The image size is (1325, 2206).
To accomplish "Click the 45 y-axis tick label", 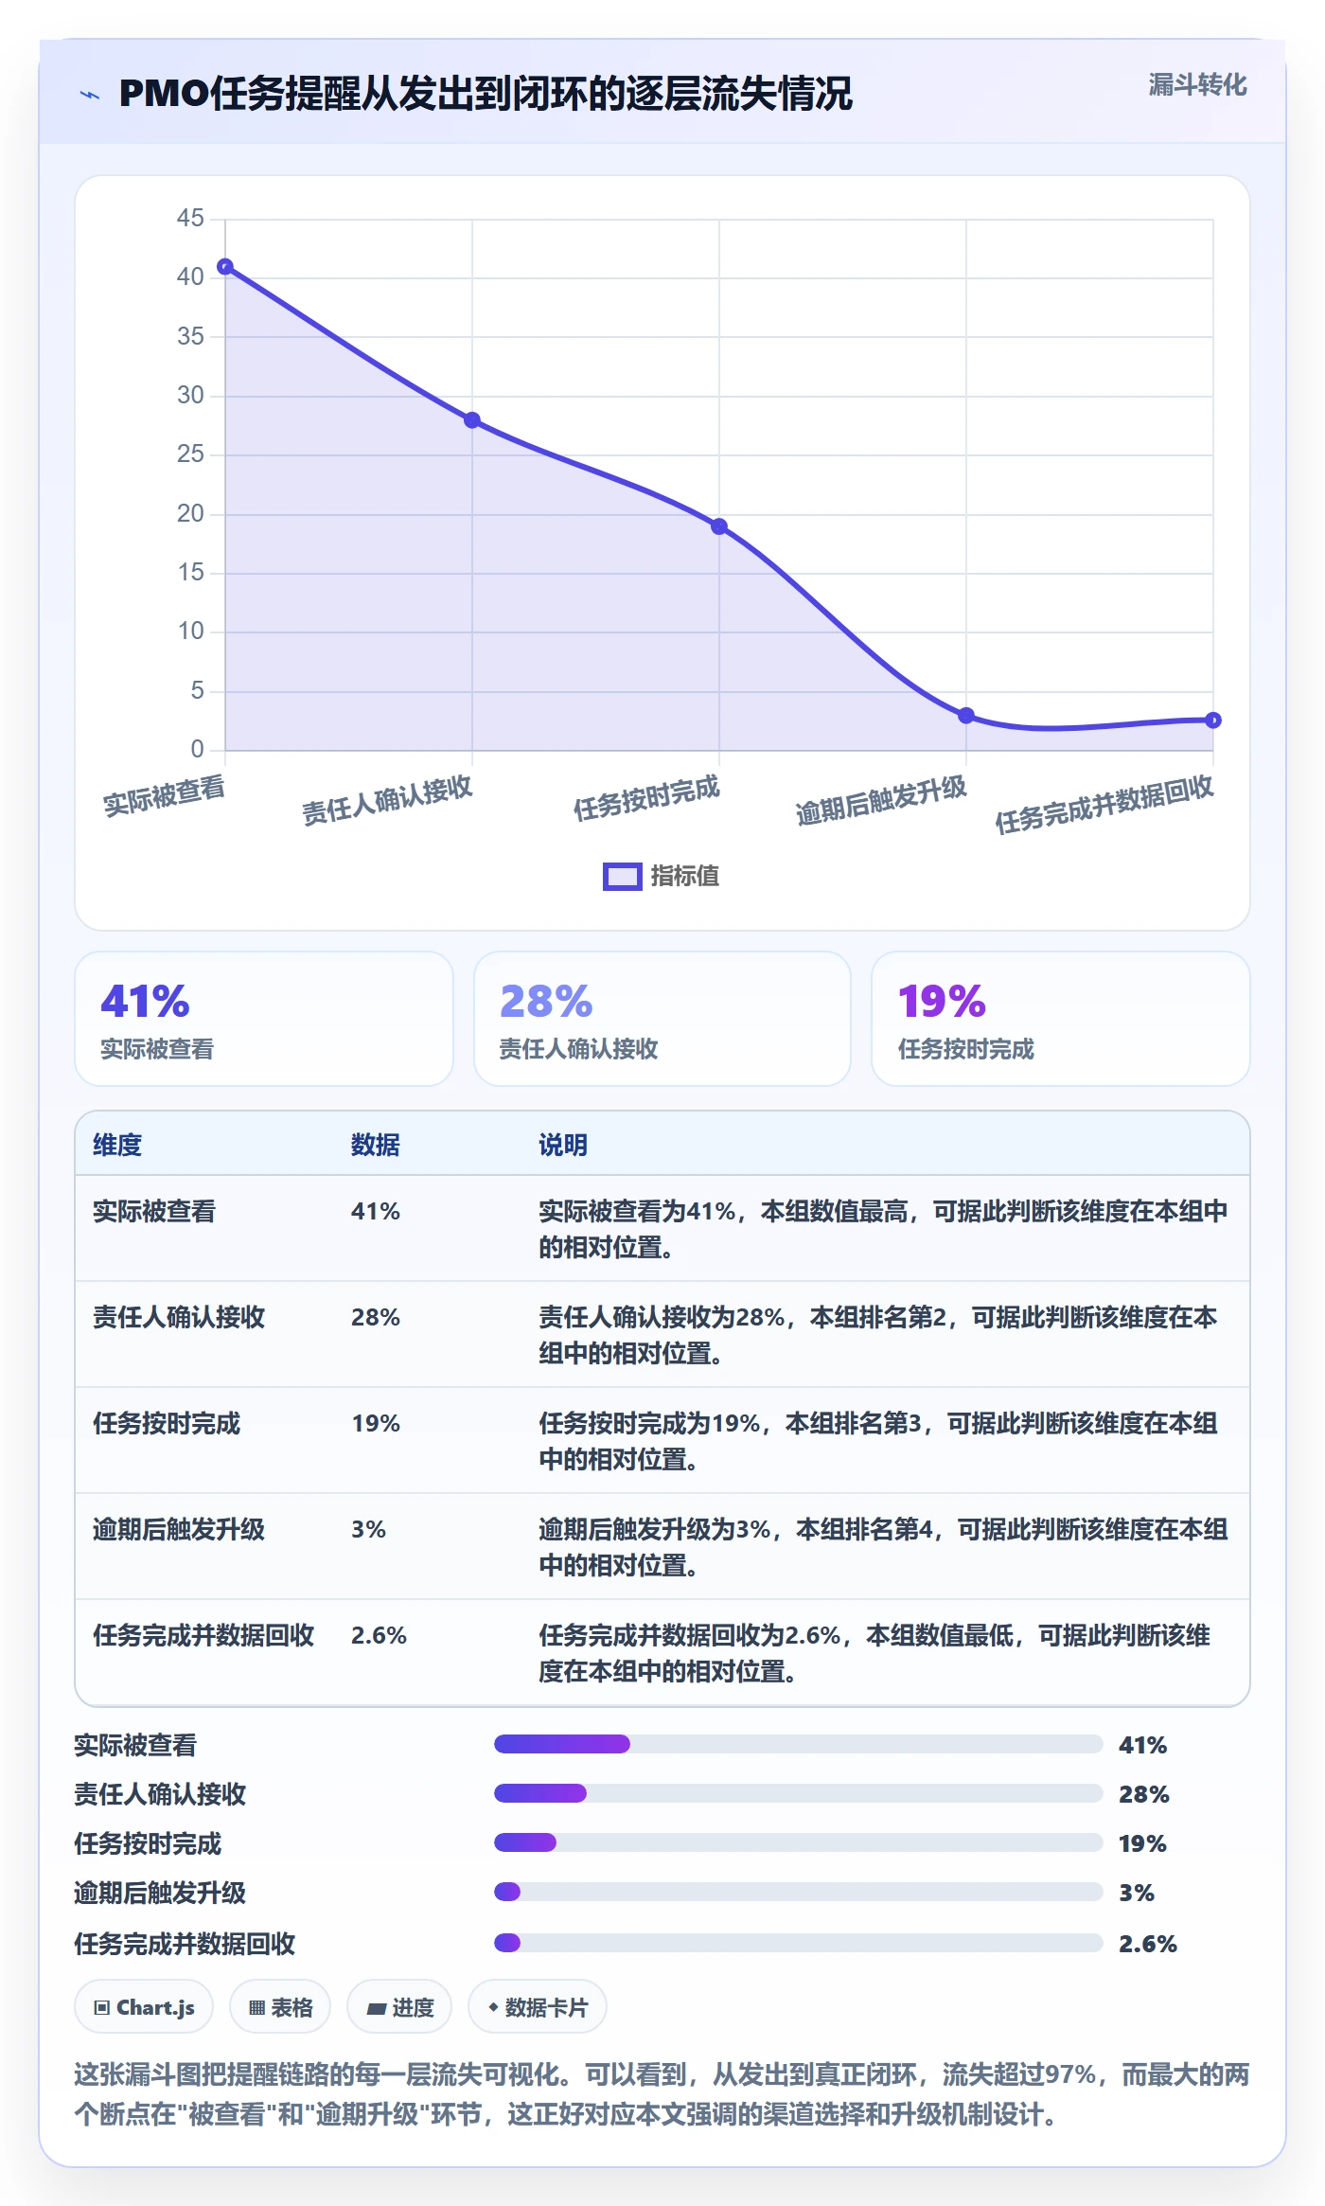I will pos(190,218).
